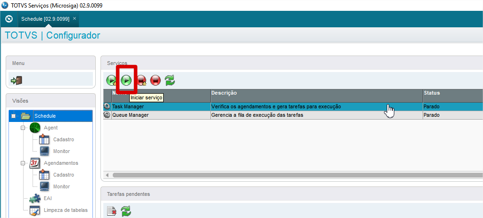The image size is (483, 218).
Task: Click the stop all services icon
Action: pos(142,81)
